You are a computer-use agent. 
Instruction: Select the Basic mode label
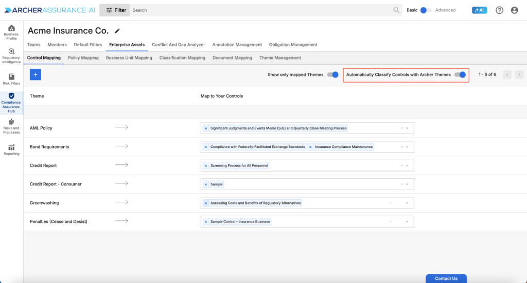[412, 10]
